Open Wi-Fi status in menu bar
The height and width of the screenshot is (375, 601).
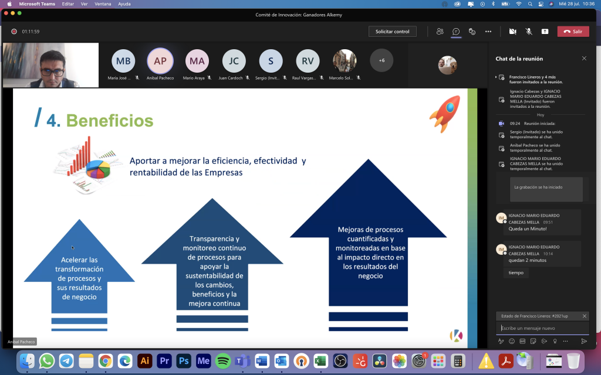[519, 4]
